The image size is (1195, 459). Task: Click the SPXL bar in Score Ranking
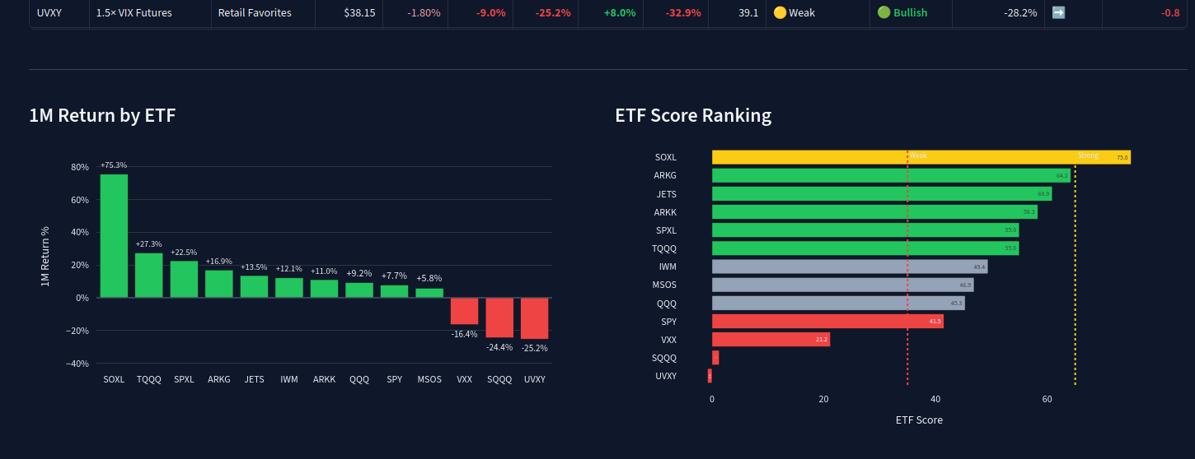[865, 230]
